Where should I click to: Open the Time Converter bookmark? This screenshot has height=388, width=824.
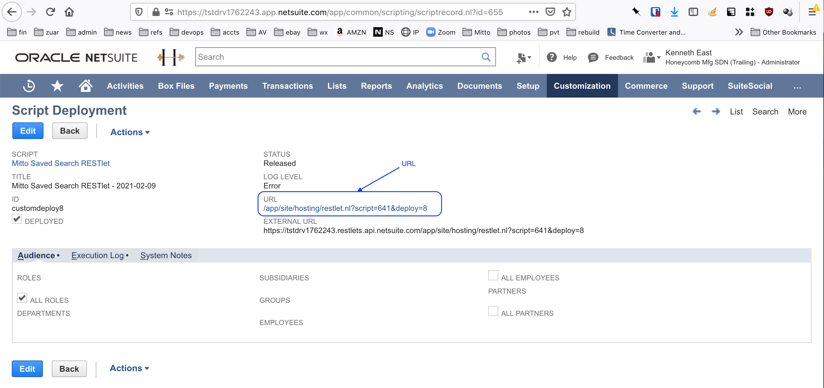click(646, 32)
